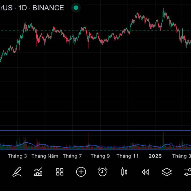Tap the BINANCE exchange label

(x=48, y=8)
